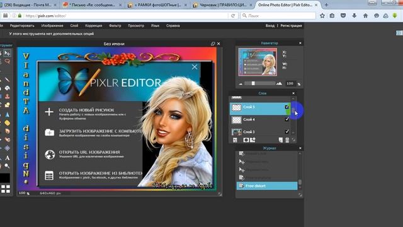This screenshot has width=403, height=227.
Task: Zoom out with small mountain icon in Navigator
Action: pos(241,84)
